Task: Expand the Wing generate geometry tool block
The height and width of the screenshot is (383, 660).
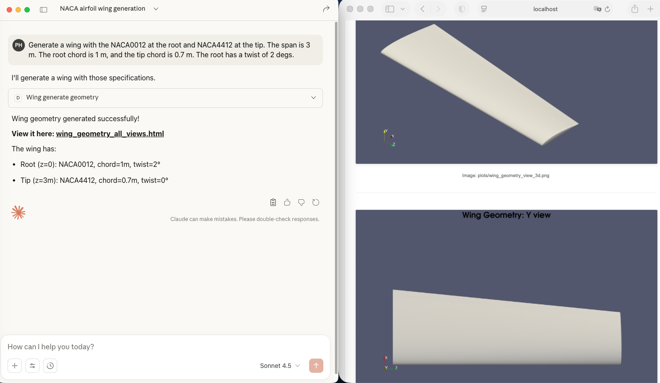Action: point(314,98)
